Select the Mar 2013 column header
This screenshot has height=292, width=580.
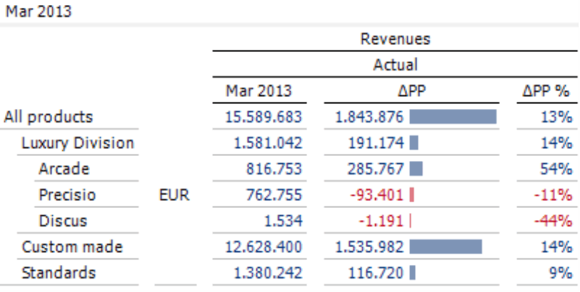pyautogui.click(x=258, y=91)
